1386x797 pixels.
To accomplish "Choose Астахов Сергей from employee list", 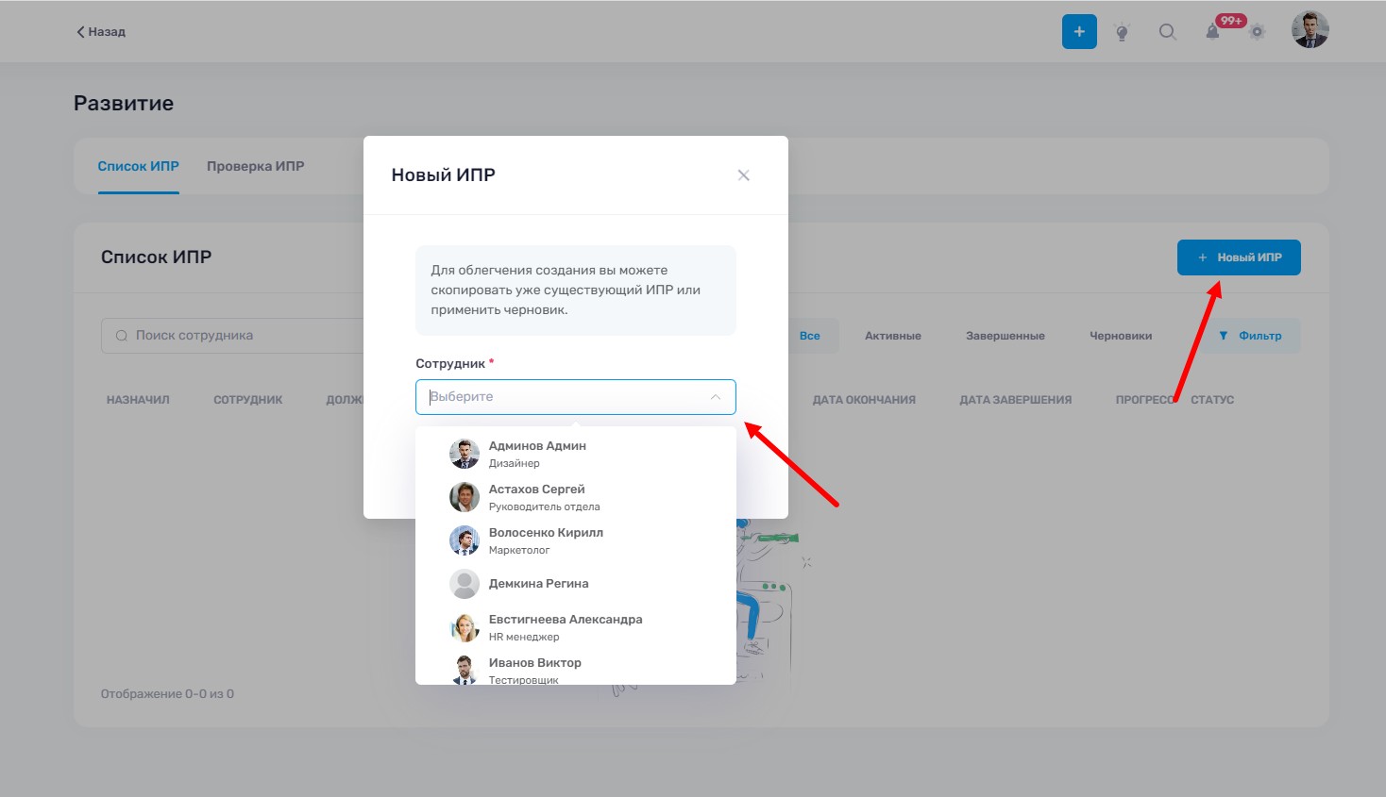I will (x=536, y=497).
